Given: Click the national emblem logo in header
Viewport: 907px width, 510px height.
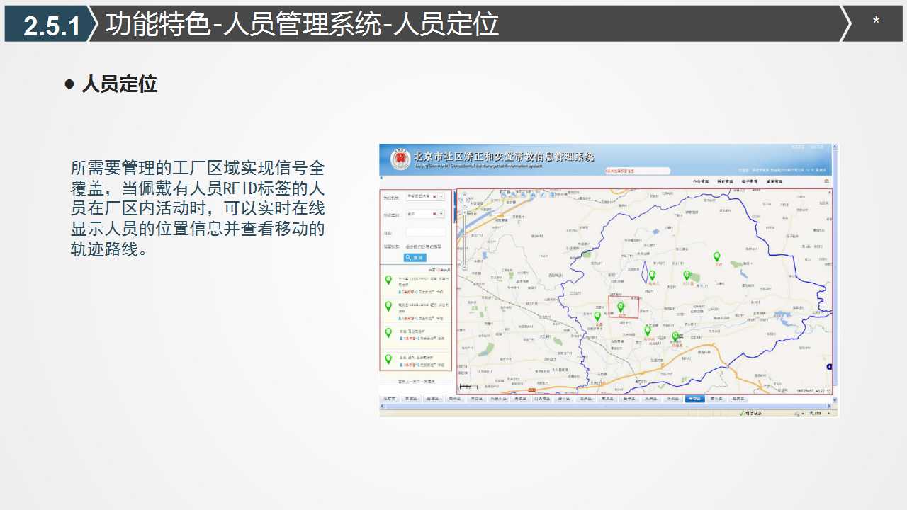Looking at the screenshot, I should click(x=400, y=159).
